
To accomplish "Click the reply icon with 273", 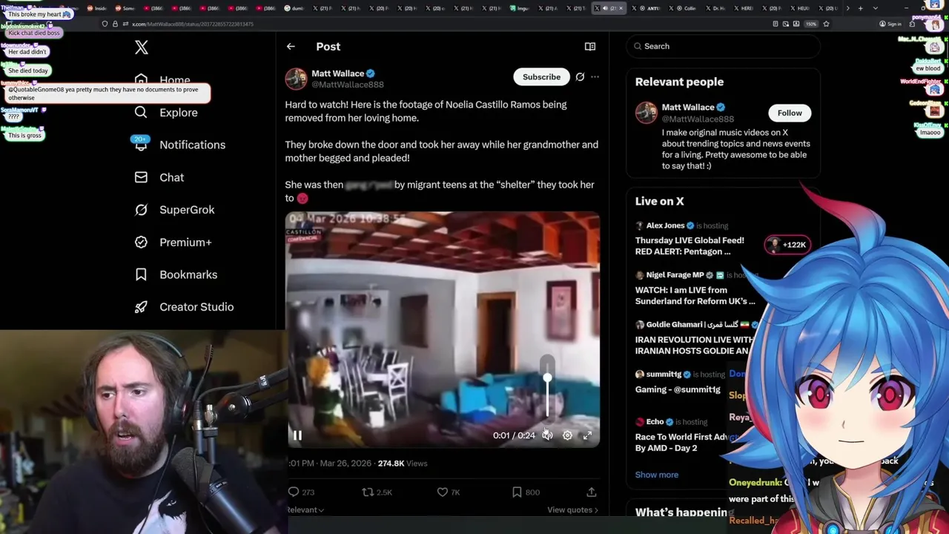I will [294, 492].
